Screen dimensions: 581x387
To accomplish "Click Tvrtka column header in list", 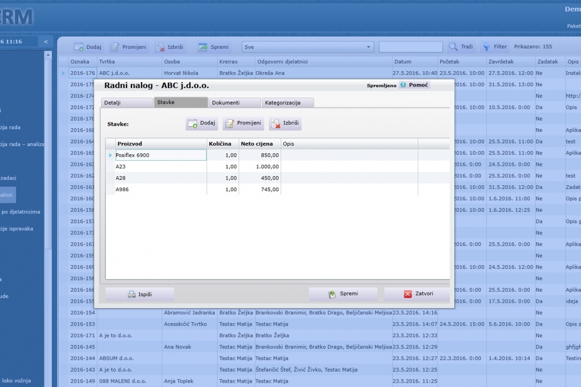I will 129,61.
